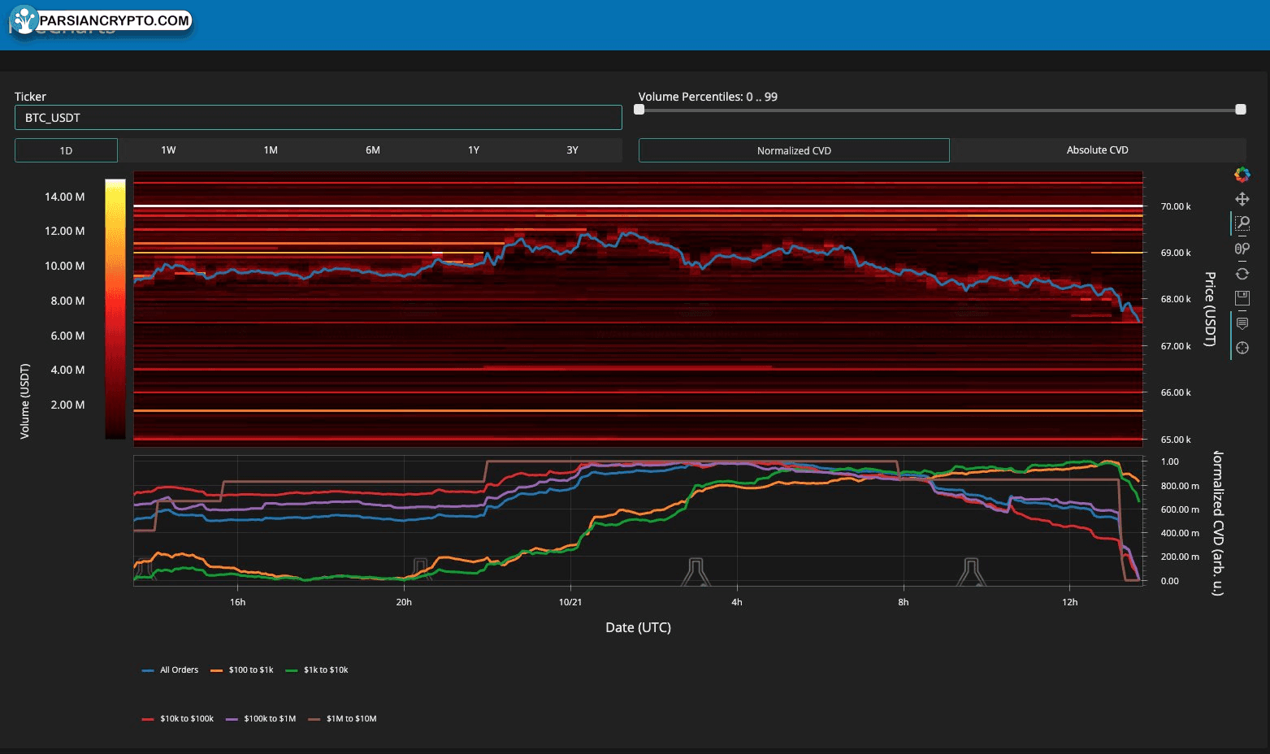1270x754 pixels.
Task: Click the 10/21 date tick label
Action: [570, 602]
